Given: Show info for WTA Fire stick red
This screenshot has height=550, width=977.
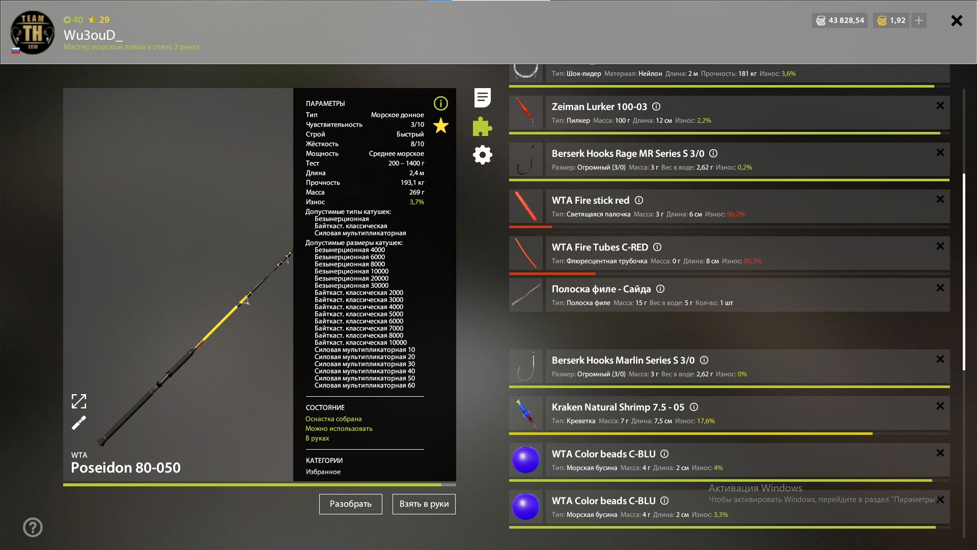Looking at the screenshot, I should [639, 200].
